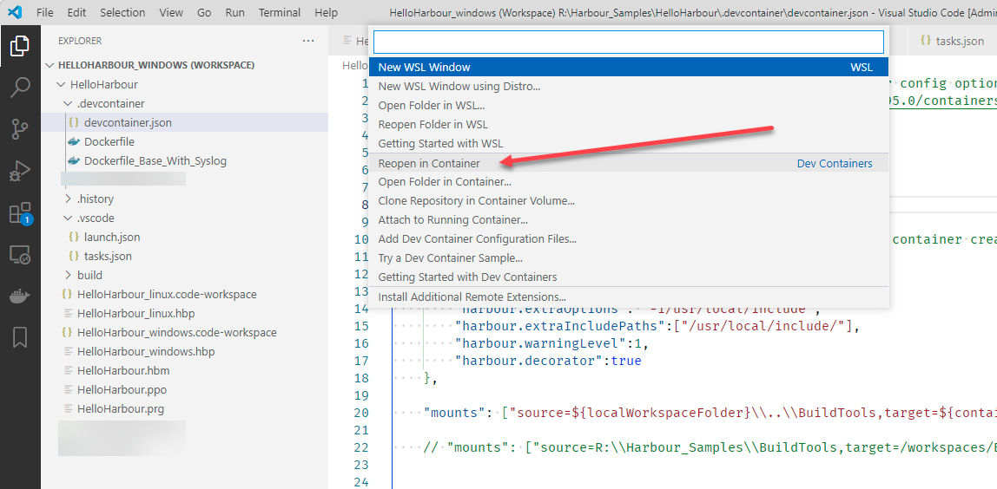Collapse the HelloHarbour root folder
Viewport: 997px width, 489px height.
point(103,84)
